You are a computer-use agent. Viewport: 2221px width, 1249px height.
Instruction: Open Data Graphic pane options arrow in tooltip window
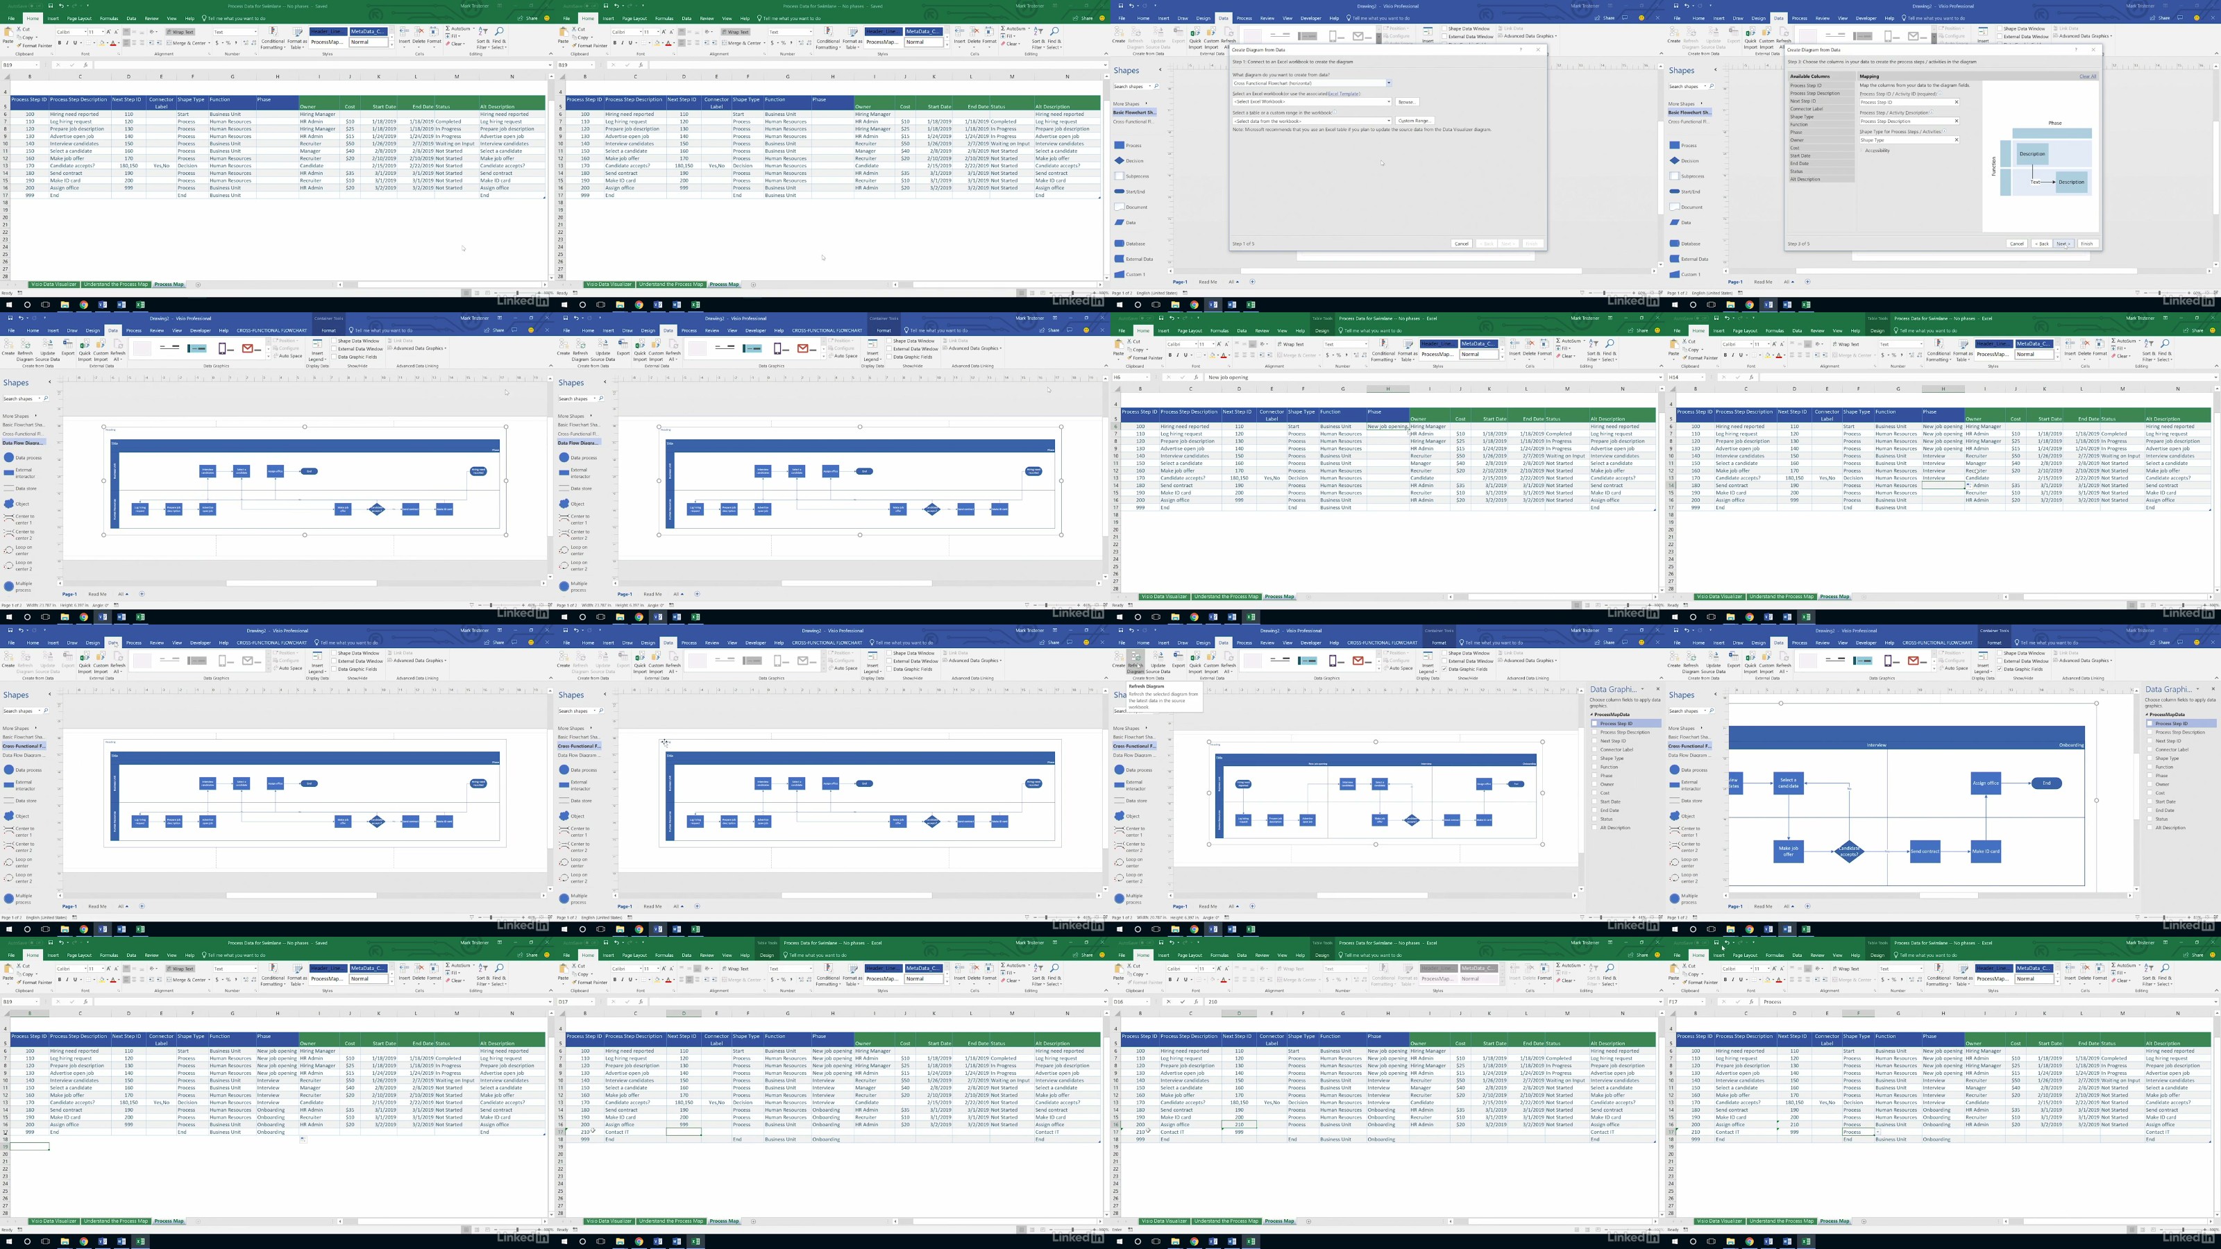click(1644, 690)
